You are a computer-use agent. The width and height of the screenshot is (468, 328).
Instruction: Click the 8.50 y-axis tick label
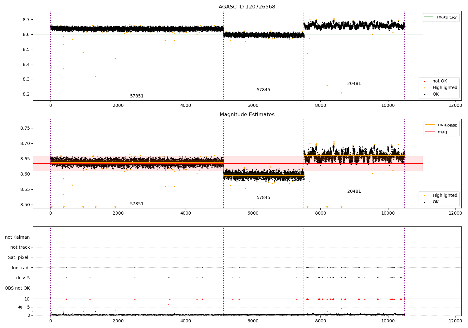pyautogui.click(x=25, y=205)
